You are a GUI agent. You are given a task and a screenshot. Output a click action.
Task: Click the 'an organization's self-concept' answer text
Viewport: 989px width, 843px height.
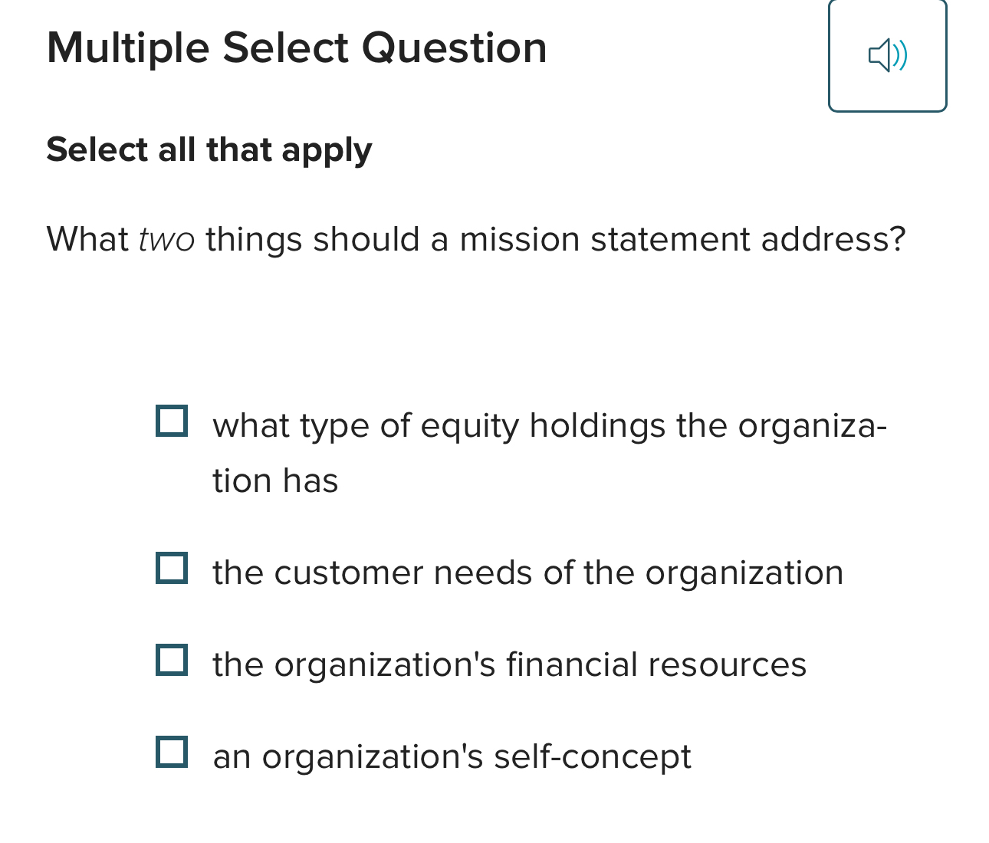[x=451, y=756]
